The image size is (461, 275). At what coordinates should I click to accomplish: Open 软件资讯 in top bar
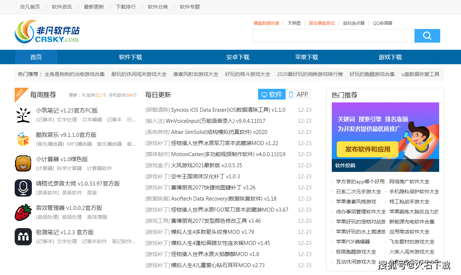tap(62, 7)
